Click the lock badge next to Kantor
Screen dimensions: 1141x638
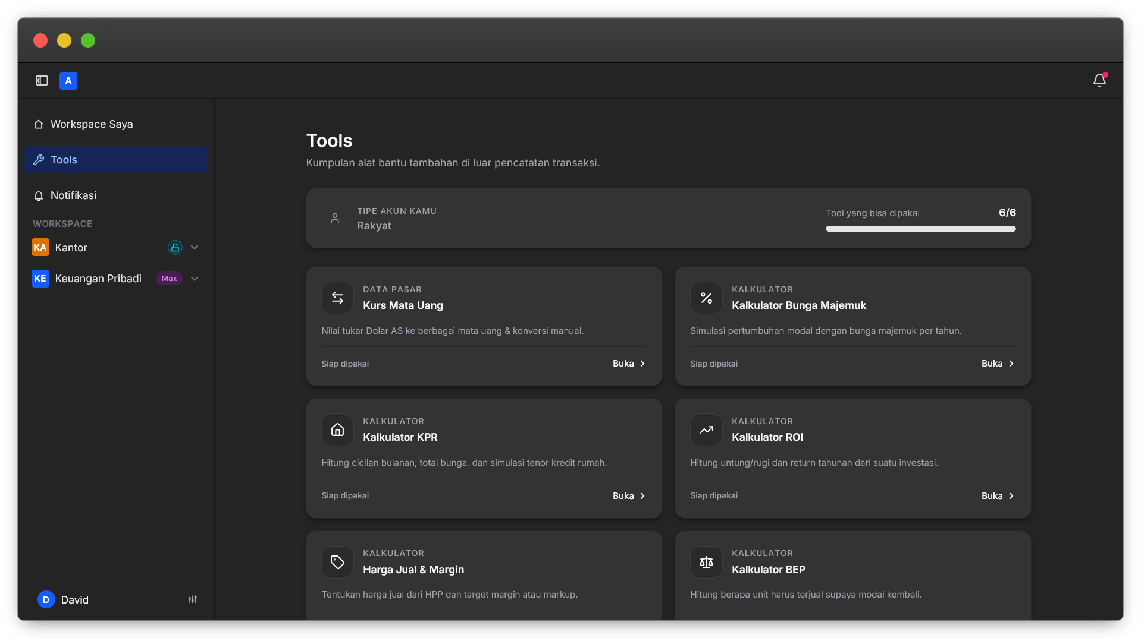(x=175, y=248)
